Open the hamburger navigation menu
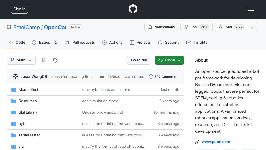 click(x=250, y=9)
